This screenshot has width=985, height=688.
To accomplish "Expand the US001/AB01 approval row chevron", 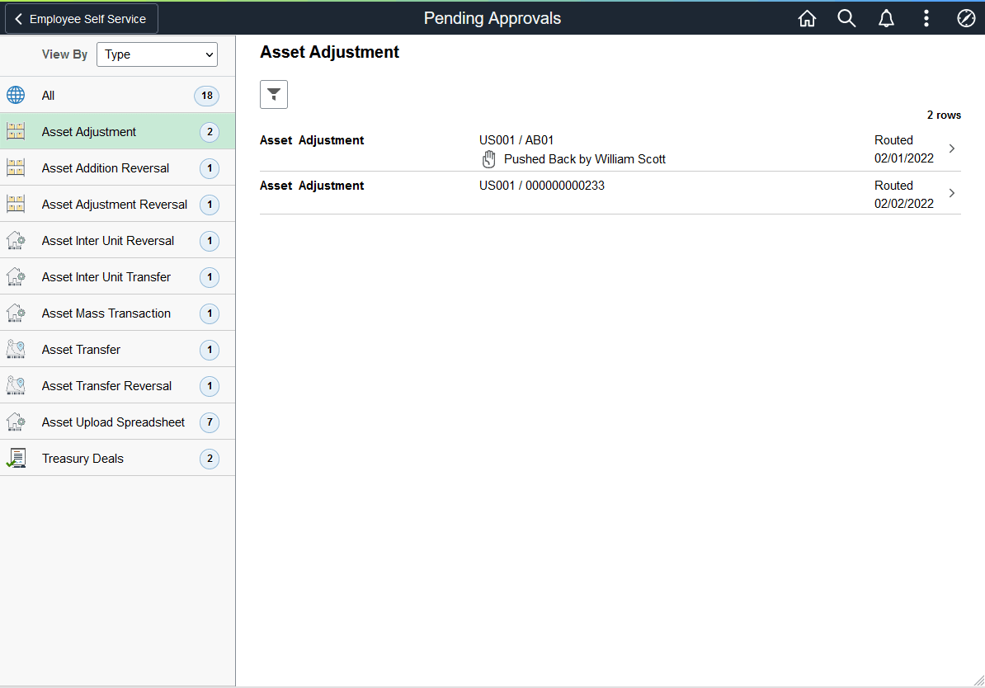I will [952, 148].
